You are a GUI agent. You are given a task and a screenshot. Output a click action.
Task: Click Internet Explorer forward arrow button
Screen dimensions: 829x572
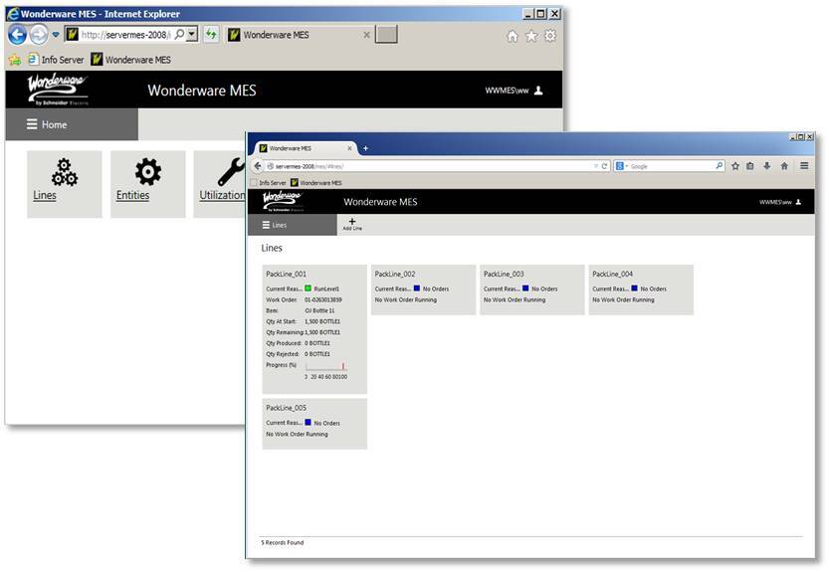click(38, 35)
